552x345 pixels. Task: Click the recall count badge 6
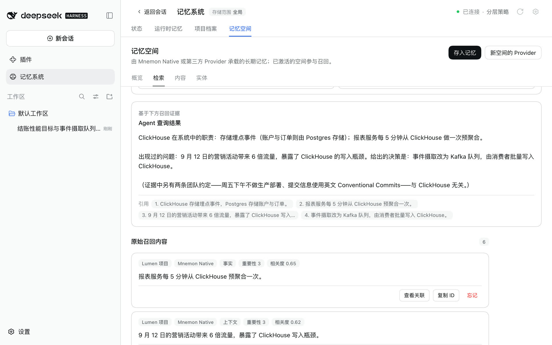pyautogui.click(x=484, y=242)
